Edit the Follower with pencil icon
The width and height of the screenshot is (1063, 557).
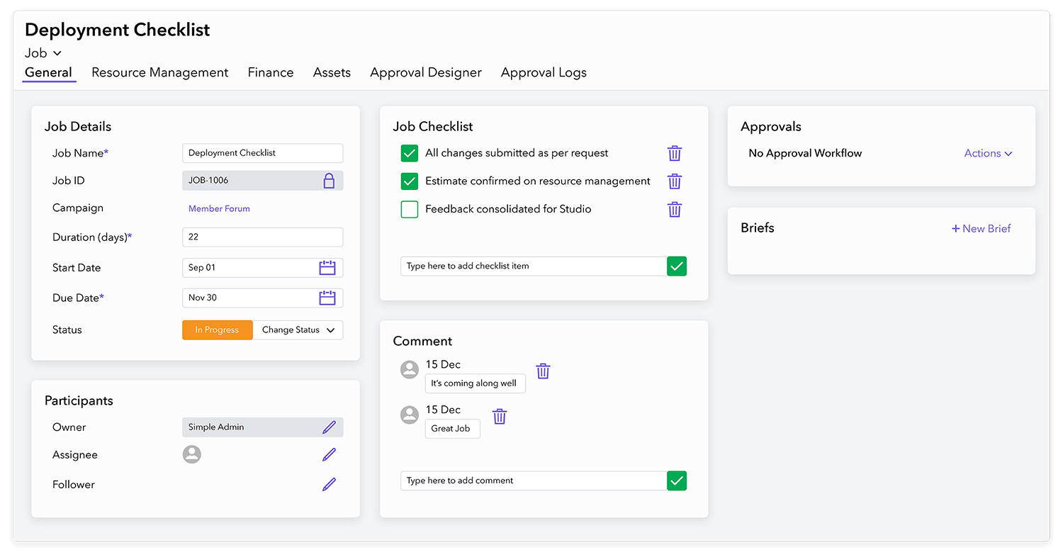tap(329, 485)
